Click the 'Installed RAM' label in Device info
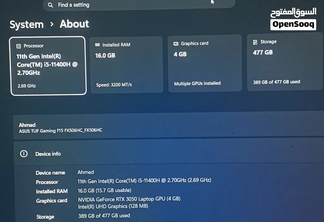The width and height of the screenshot is (324, 222). point(52,191)
